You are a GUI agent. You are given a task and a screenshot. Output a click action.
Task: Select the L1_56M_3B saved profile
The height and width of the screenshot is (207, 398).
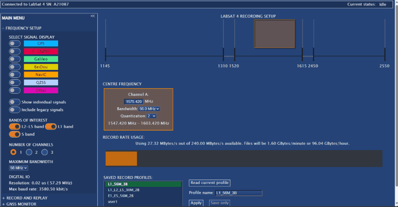143,184
